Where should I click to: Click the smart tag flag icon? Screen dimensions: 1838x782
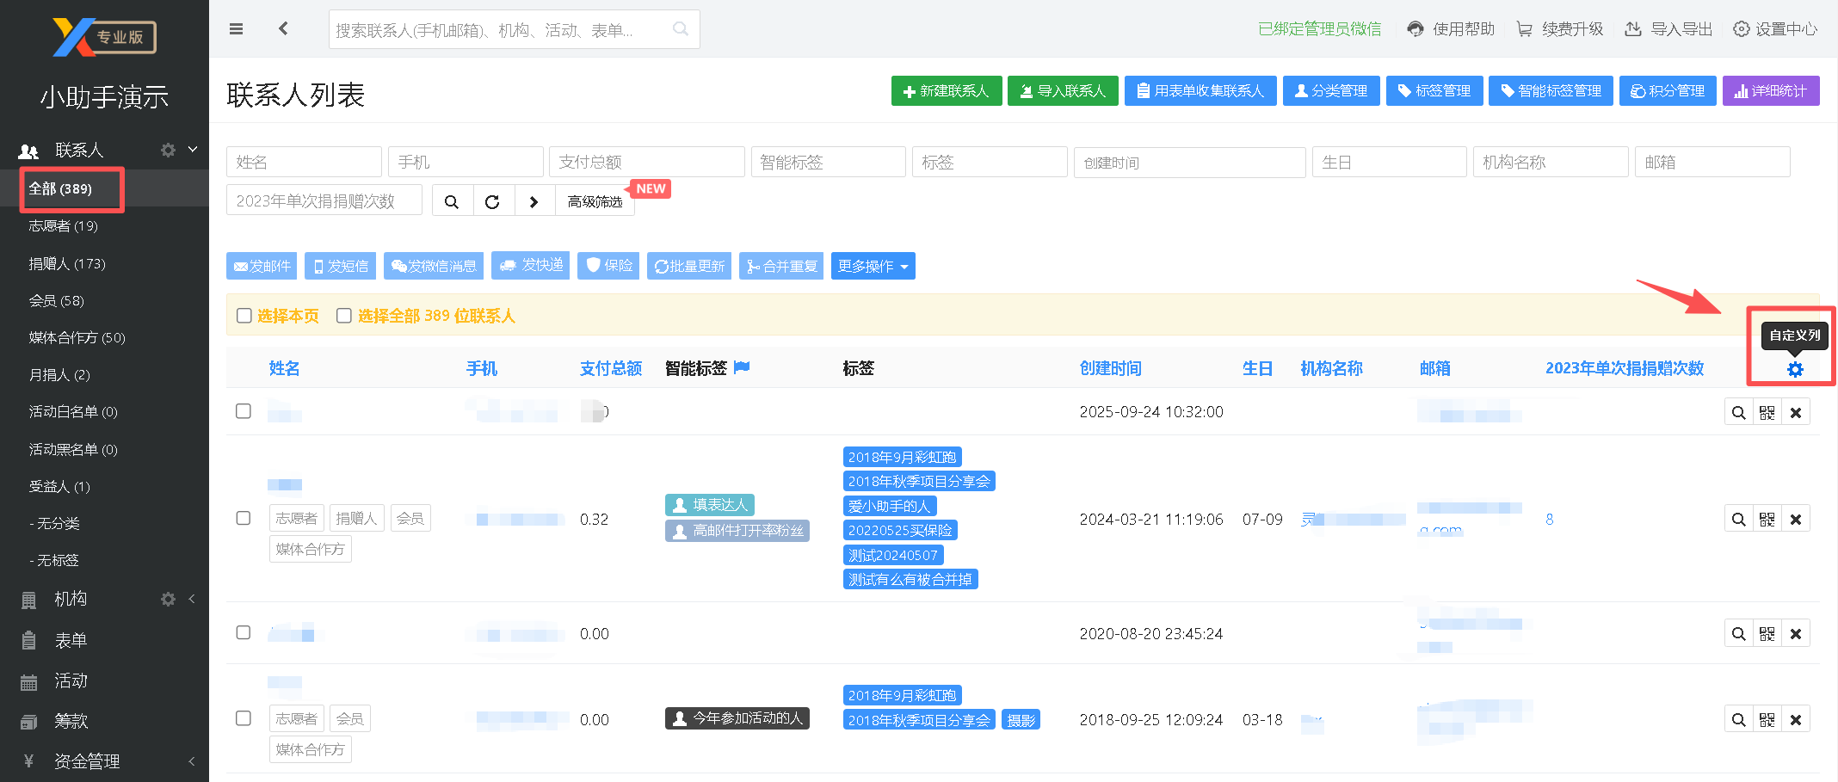(x=742, y=368)
